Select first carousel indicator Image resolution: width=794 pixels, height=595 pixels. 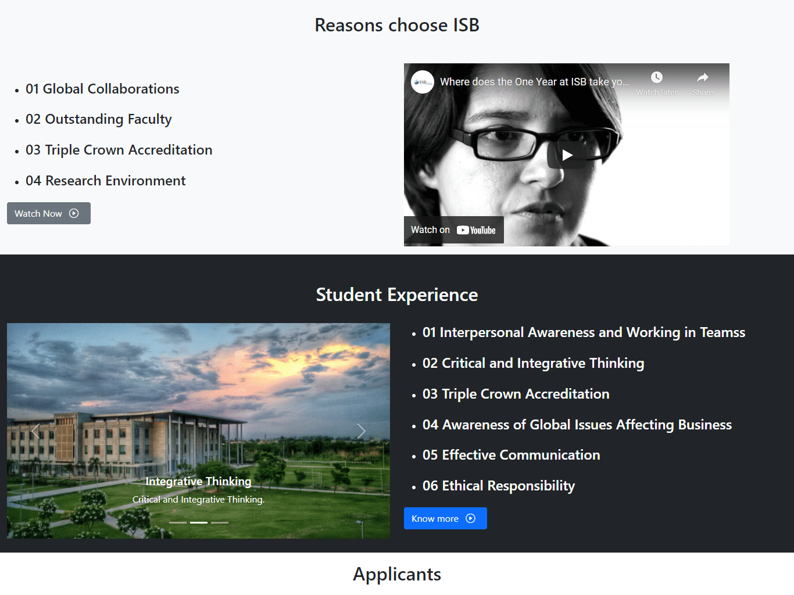178,522
